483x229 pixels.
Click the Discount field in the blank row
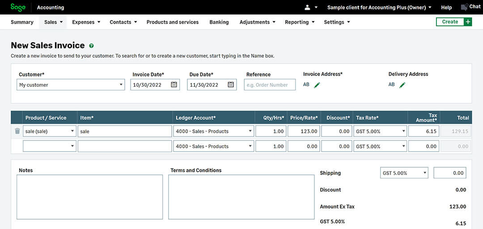(337, 146)
